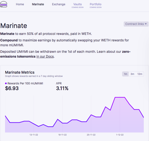The image size is (149, 141).
Task: Click the purple Rewards legend dot
Action: [x=6, y=83]
